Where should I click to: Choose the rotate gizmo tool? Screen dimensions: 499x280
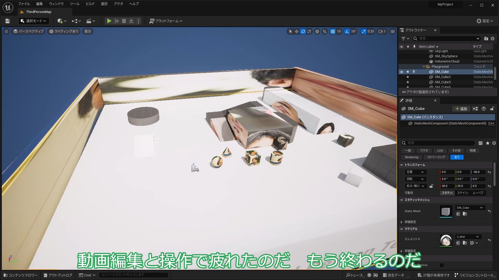[303, 32]
